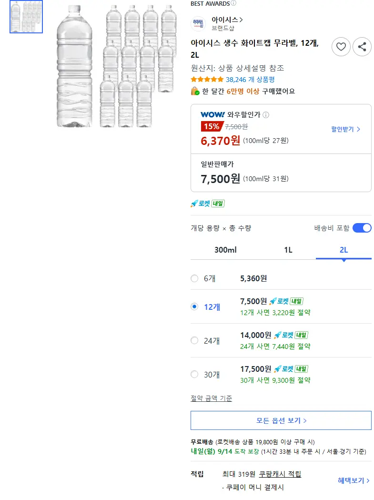Open the 38,246 개 상품평 reviews link

pos(250,80)
